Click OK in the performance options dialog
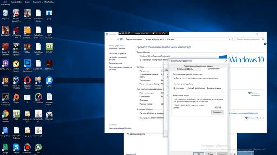The height and width of the screenshot is (155, 277). click(199, 154)
